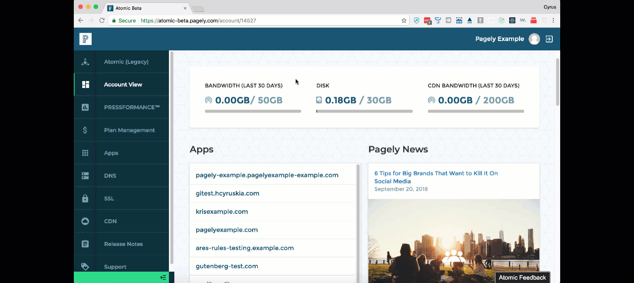Click the red stacked-cards extension icon

(533, 21)
